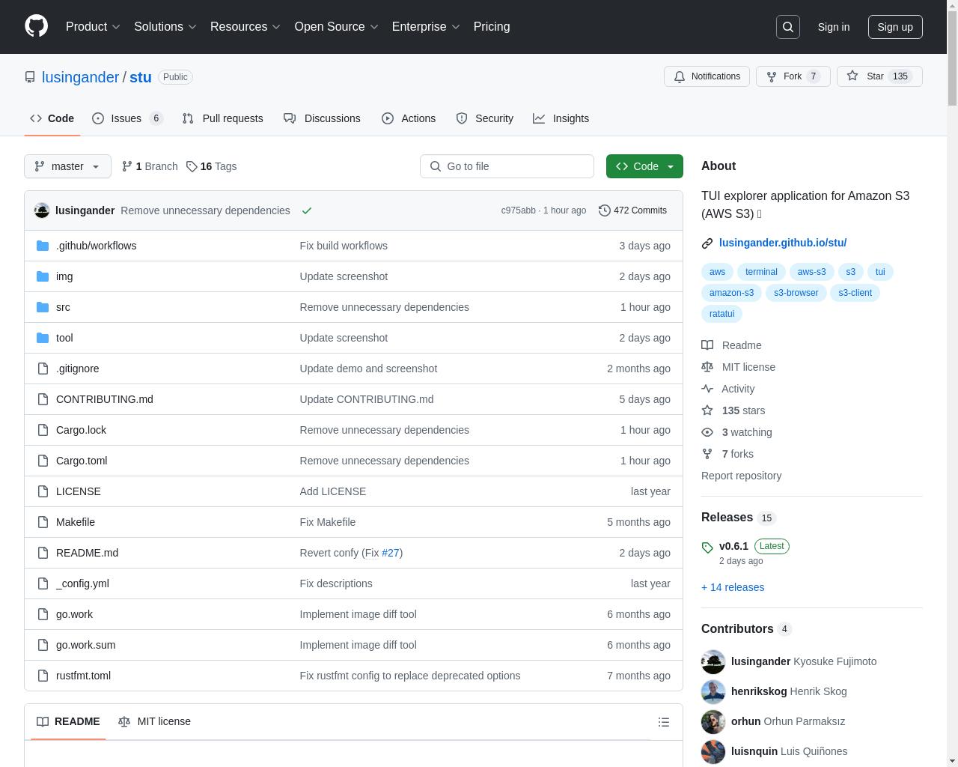
Task: Click the GitHub logo icon
Action: click(x=36, y=26)
